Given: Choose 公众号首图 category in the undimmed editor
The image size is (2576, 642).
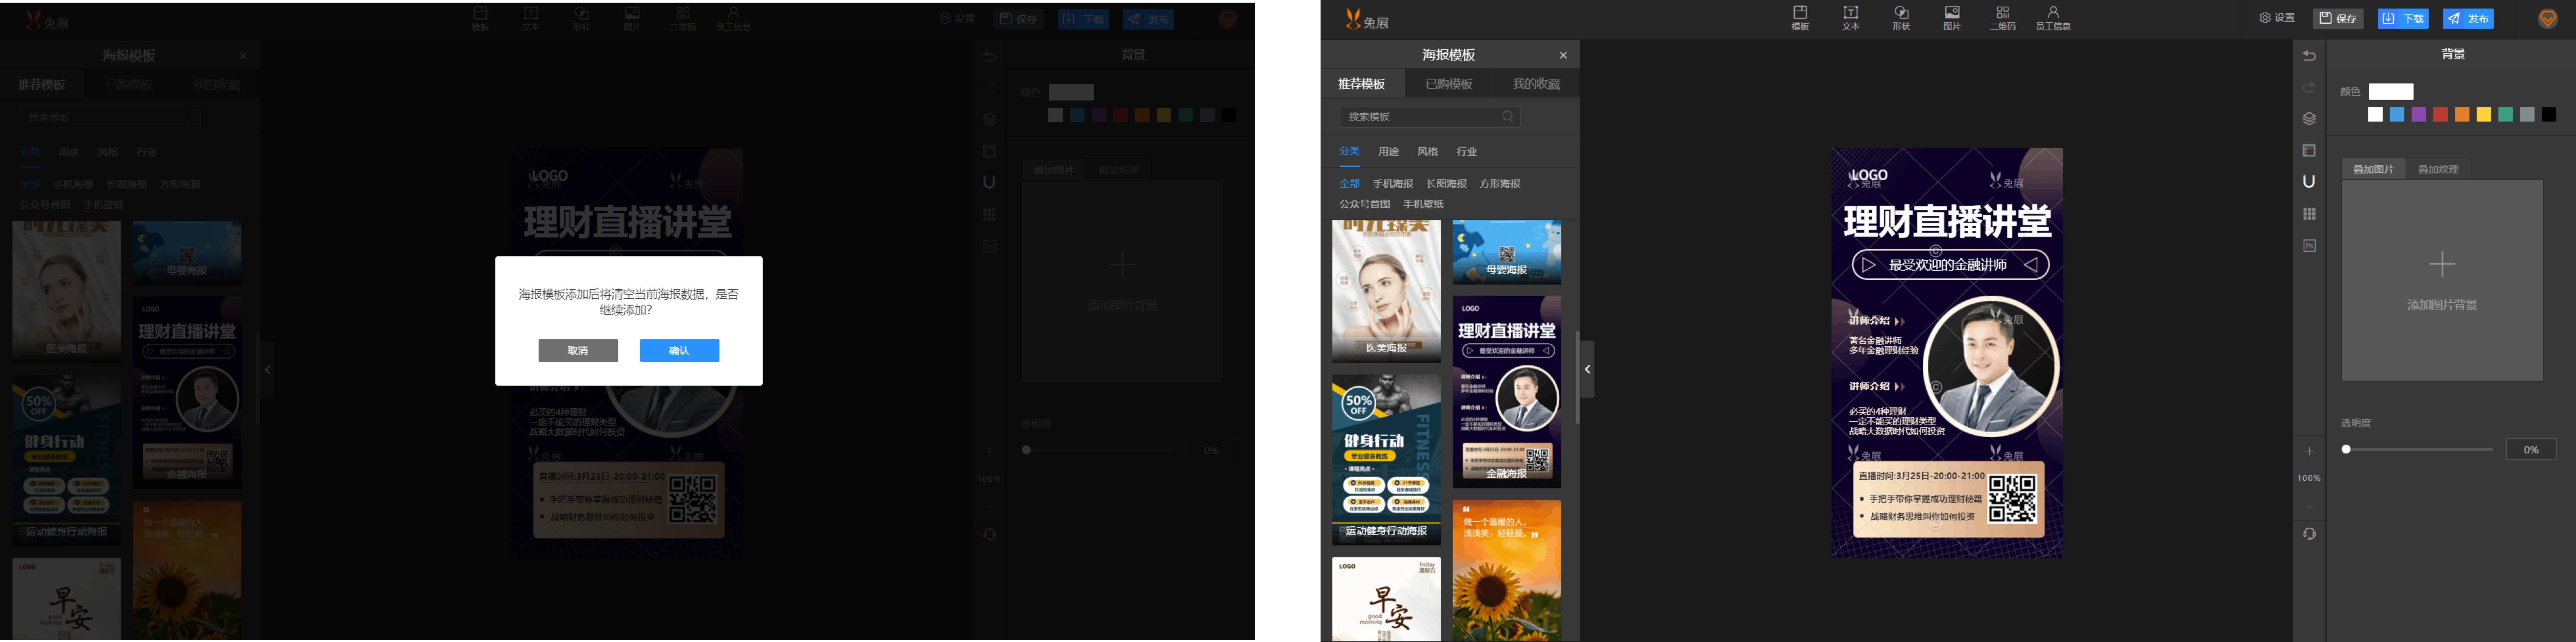Looking at the screenshot, I should coord(1365,204).
